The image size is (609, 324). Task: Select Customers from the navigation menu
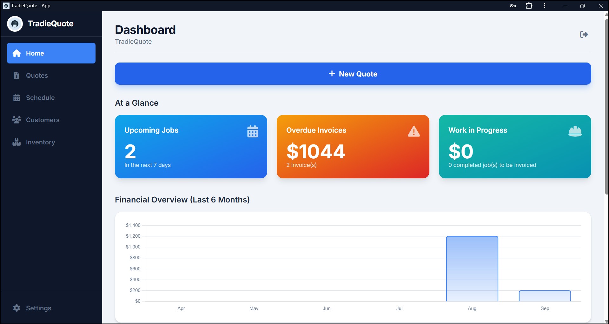43,120
